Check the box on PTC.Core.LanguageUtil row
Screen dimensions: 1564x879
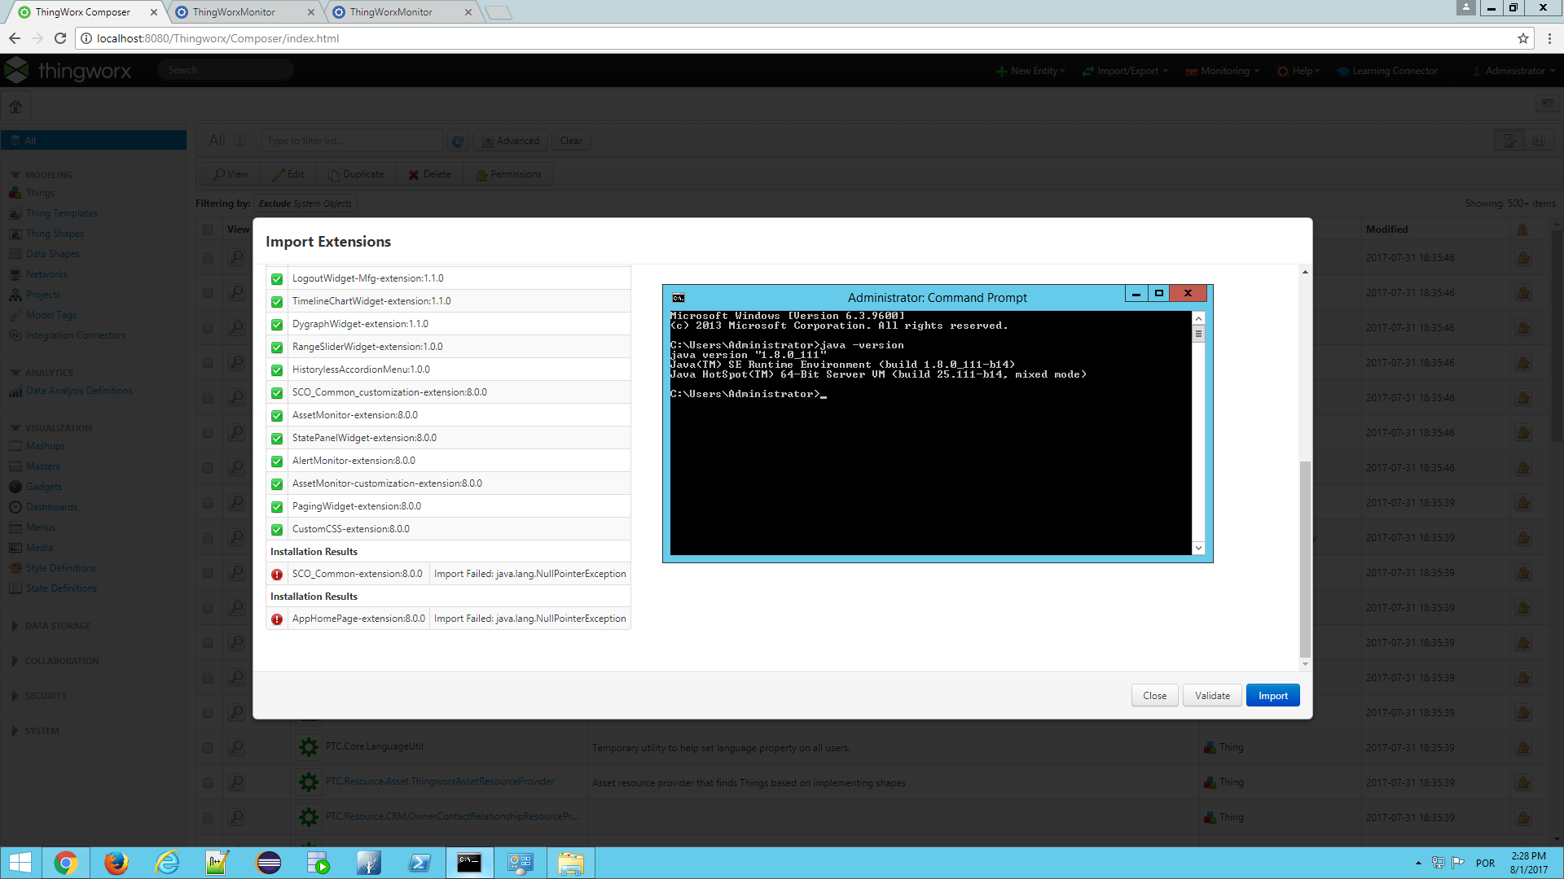pos(208,747)
